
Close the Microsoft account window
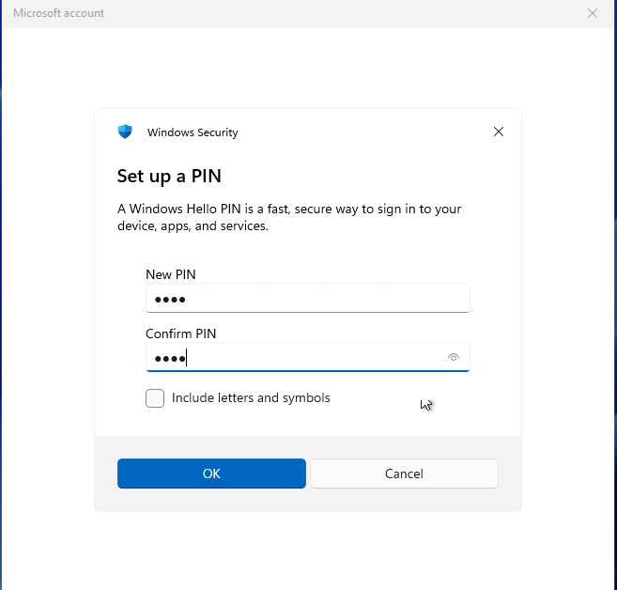pos(593,13)
